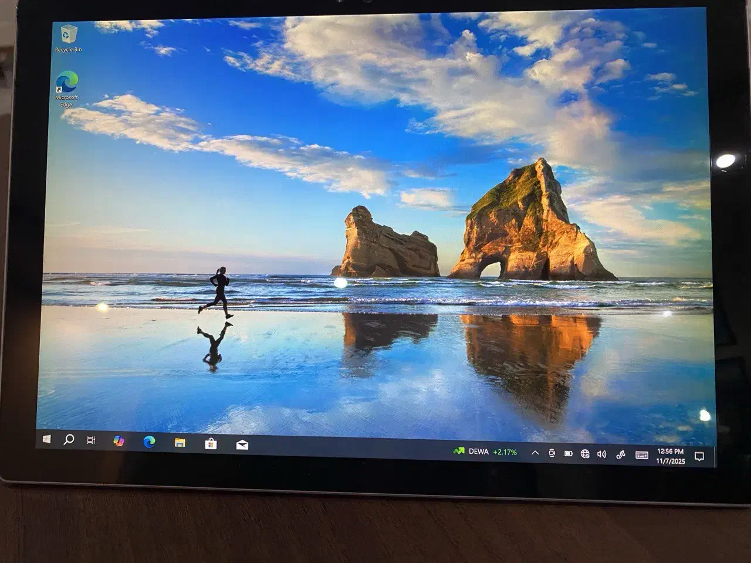The width and height of the screenshot is (751, 563).
Task: Open the clock showing 12:56 PM
Action: click(670, 456)
